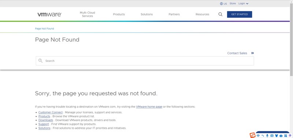293x138 pixels.
Task: Click the VMware logo
Action: pos(49,14)
